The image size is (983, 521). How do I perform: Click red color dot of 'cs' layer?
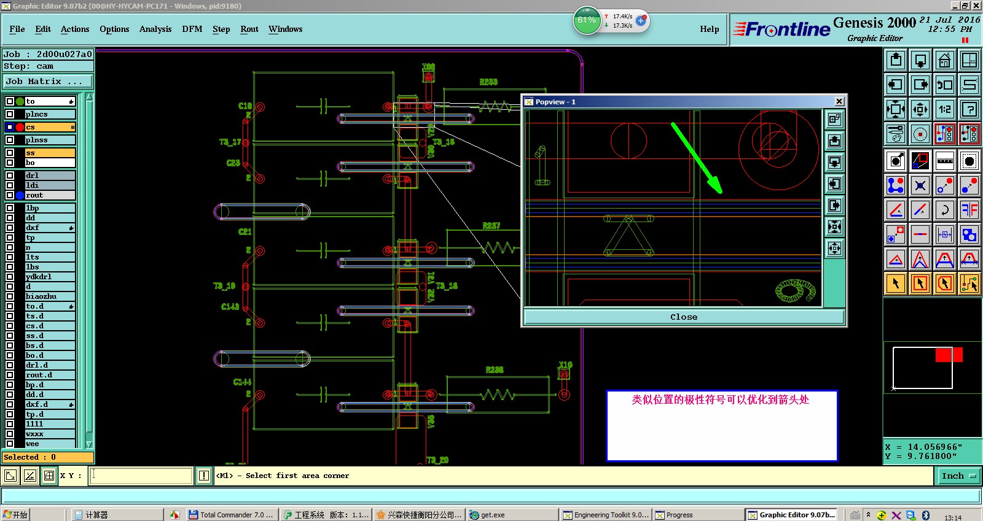coord(20,127)
